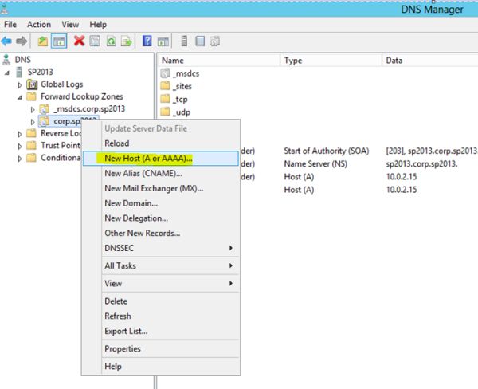
Task: Click the gray Forward arrow in toolbar
Action: pos(22,41)
